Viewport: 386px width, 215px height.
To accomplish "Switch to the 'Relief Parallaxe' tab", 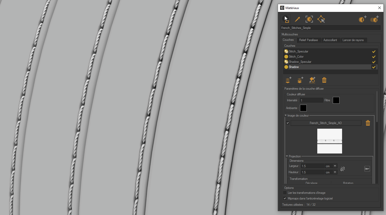I will [309, 40].
